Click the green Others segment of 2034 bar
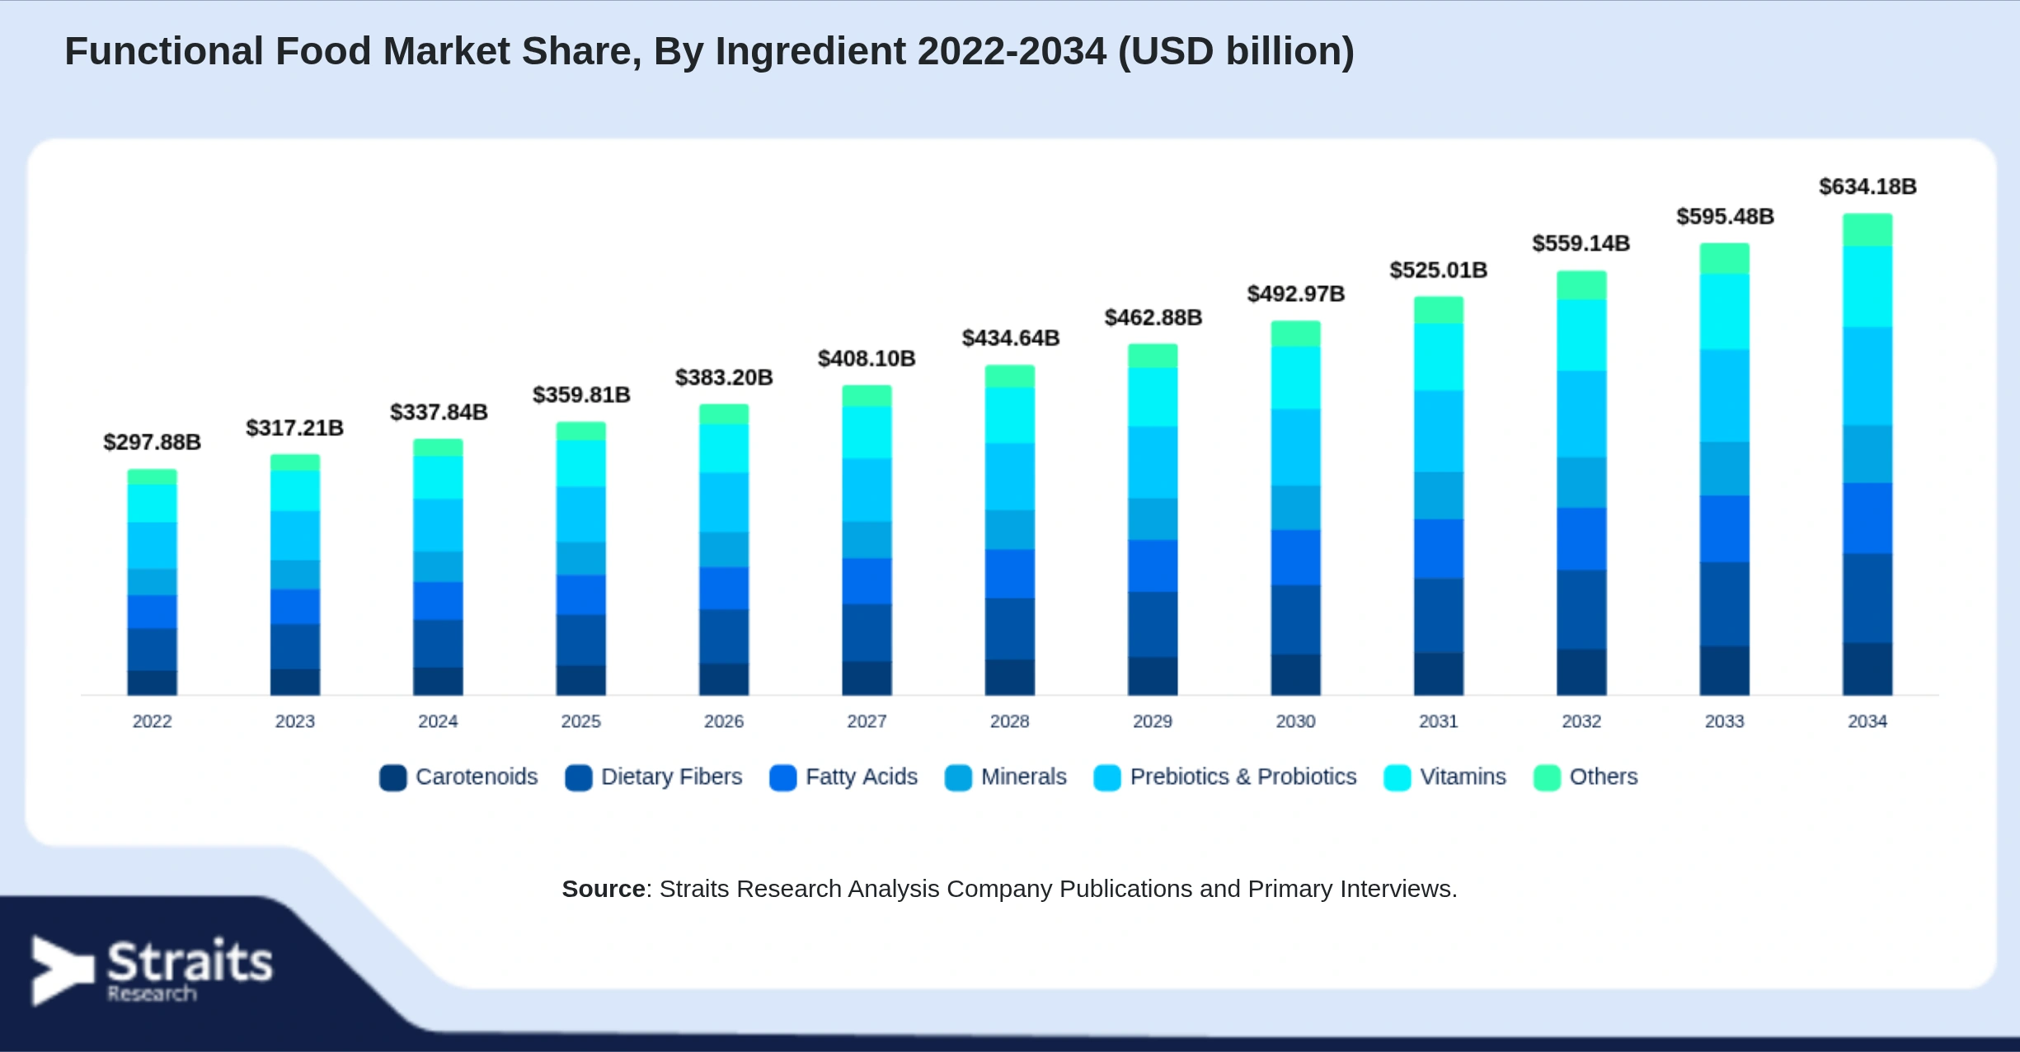 (1867, 230)
